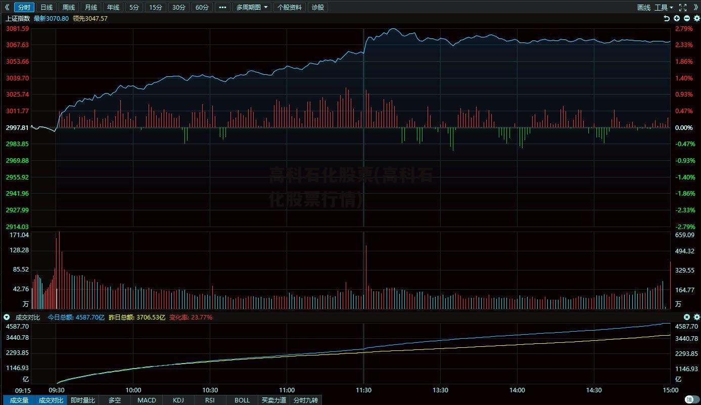The height and width of the screenshot is (405, 701).
Task: Open the 年线 yearly chart tab
Action: [113, 7]
